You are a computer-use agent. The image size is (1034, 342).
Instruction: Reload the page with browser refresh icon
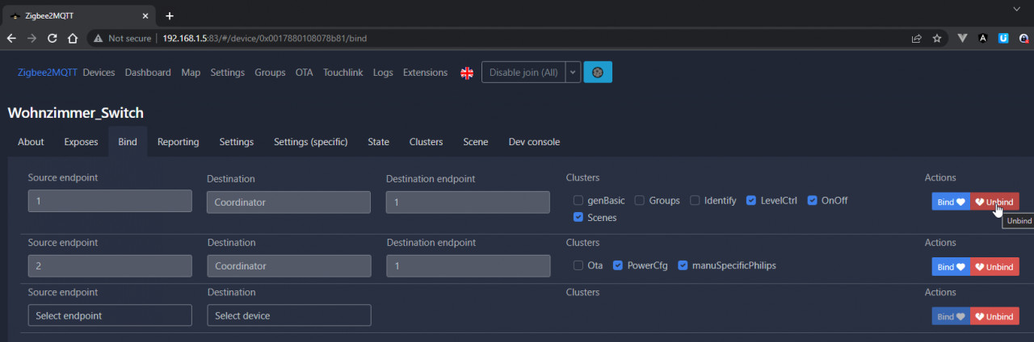(53, 38)
